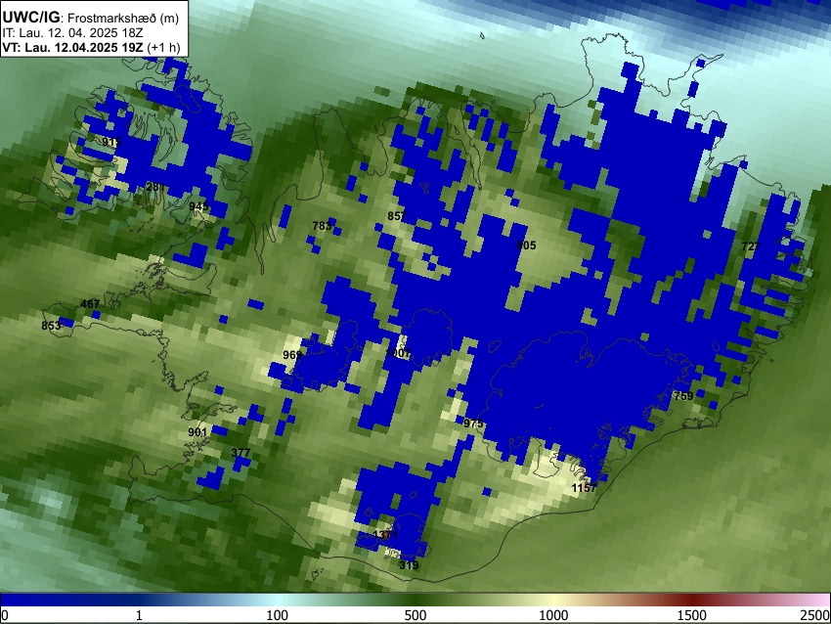Viewport: 831px width, 624px height.
Task: Click the 'VT: Lau. 12.04.2025 19Z (+1 h)' line
Action: pyautogui.click(x=91, y=47)
